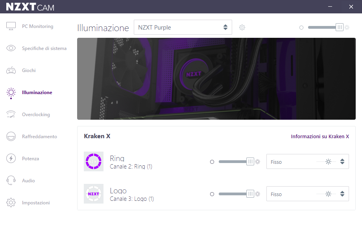Click the PC Monitoring monitor icon

11,26
